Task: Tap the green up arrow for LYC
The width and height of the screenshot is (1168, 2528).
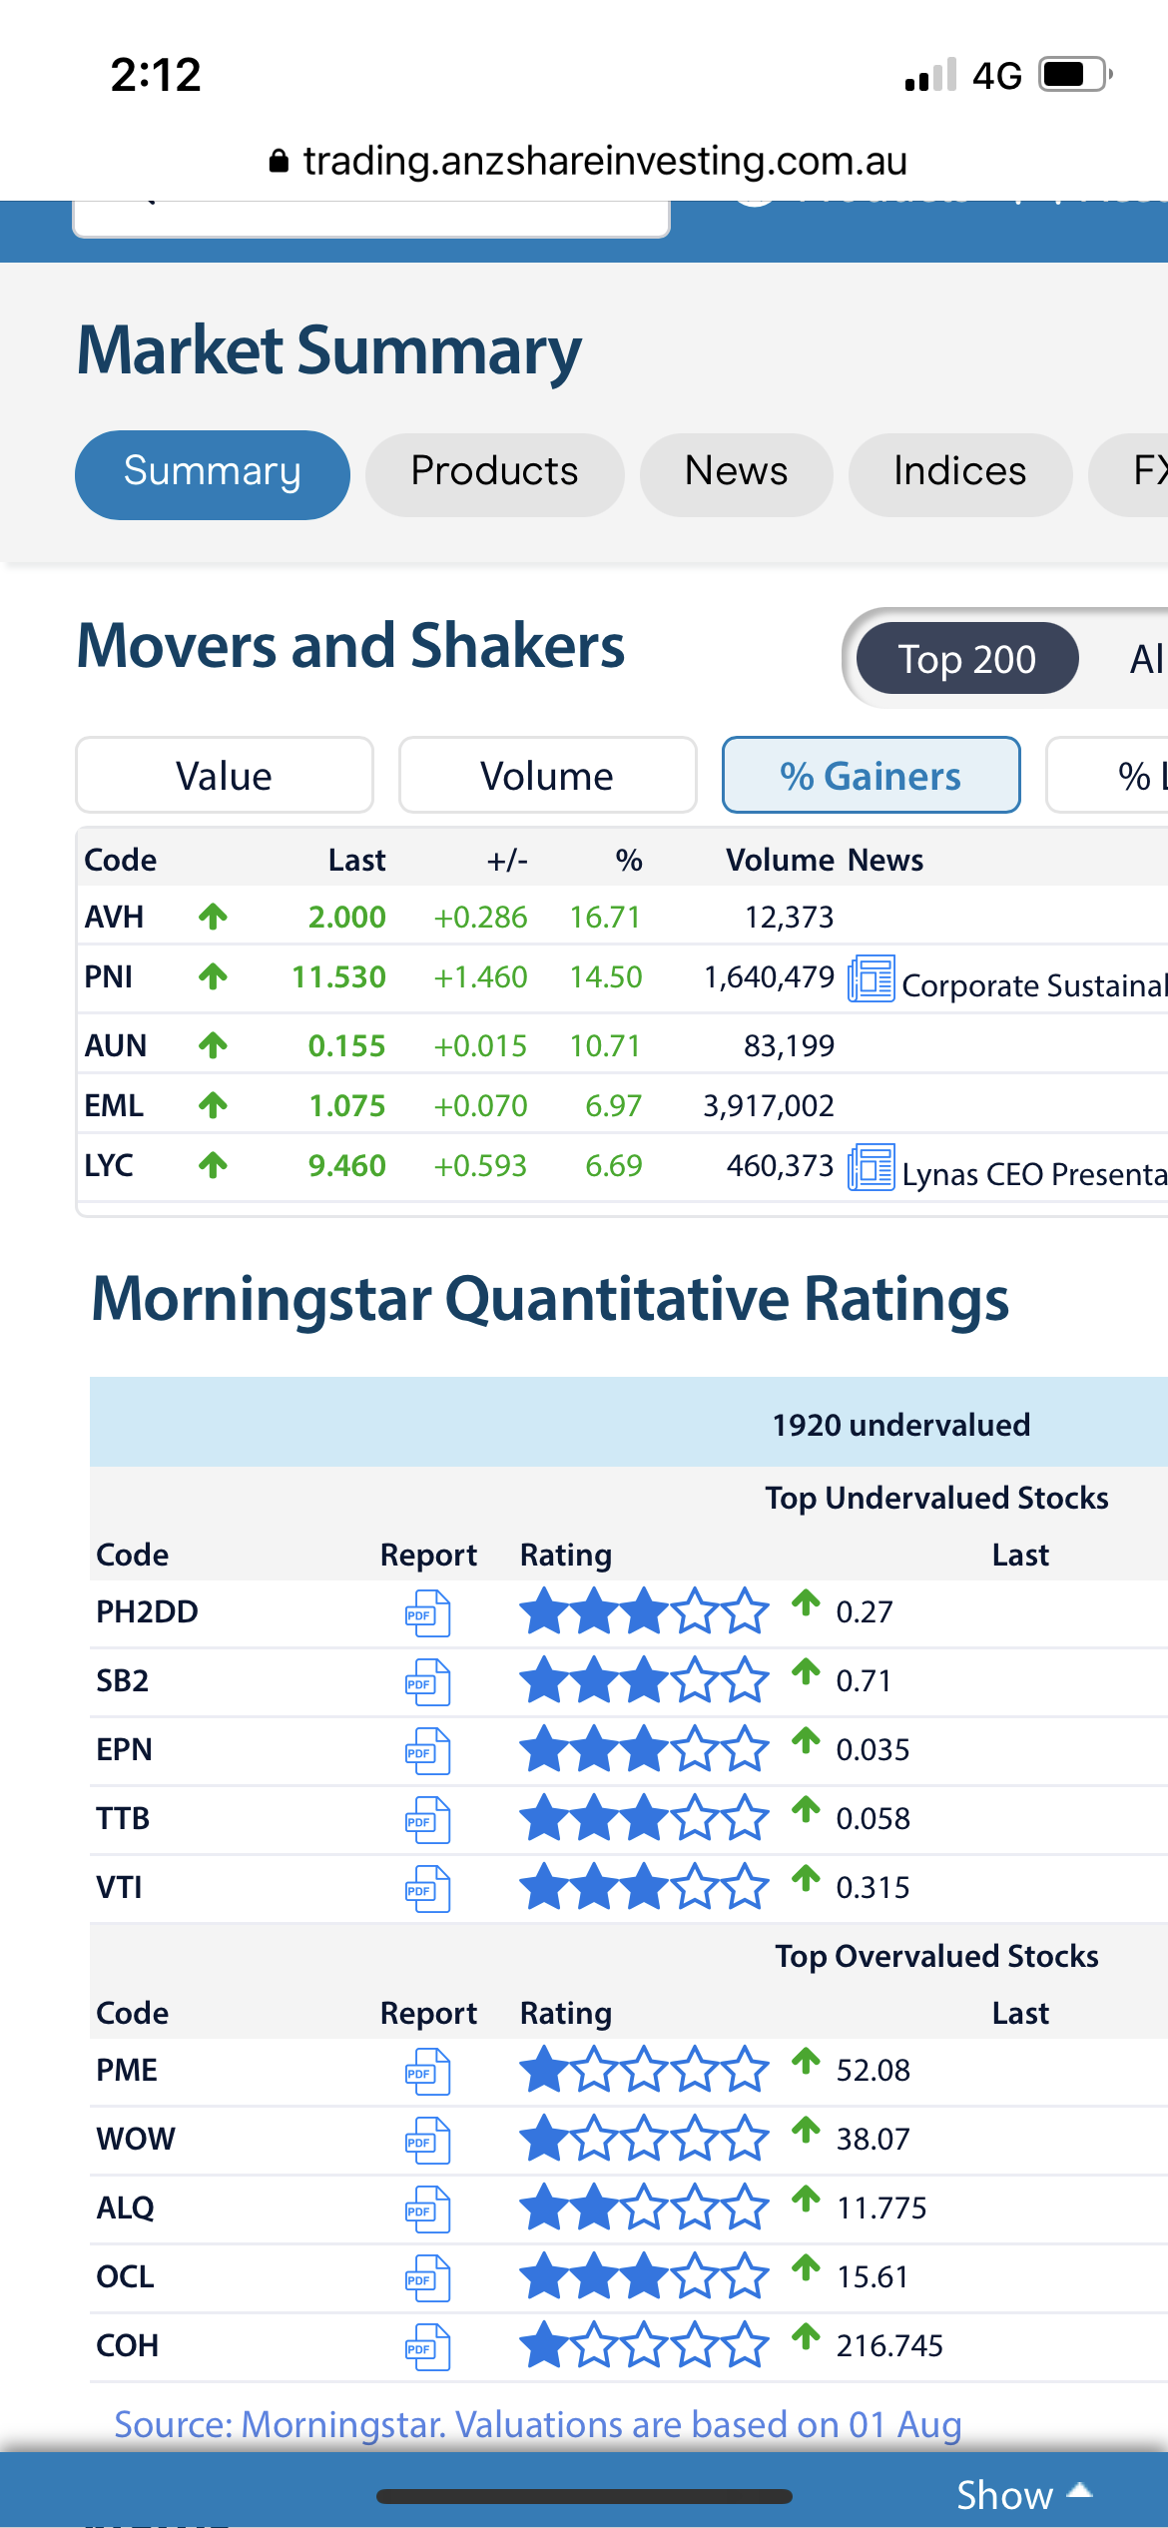Action: 213,1164
